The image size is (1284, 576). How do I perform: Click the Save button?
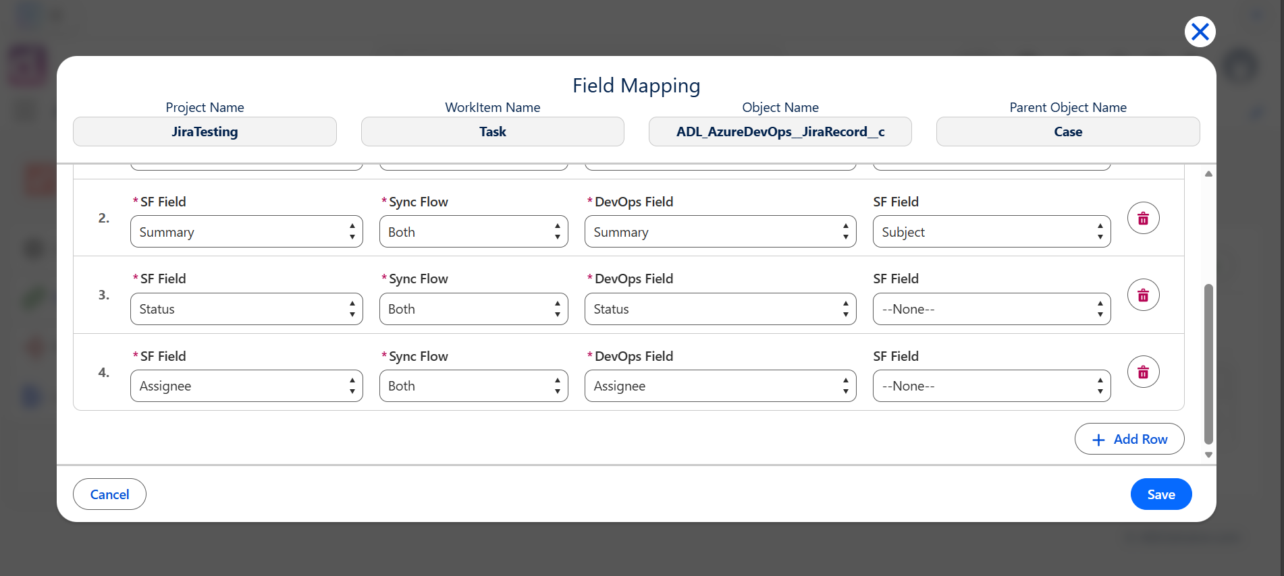[x=1160, y=494]
